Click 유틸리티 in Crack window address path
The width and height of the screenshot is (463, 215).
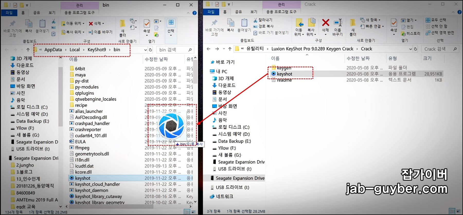255,49
